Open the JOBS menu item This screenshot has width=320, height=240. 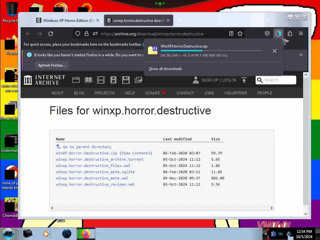point(209,93)
